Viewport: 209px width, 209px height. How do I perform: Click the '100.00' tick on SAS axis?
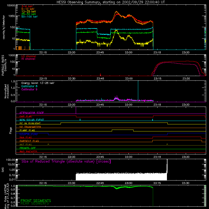10,160
